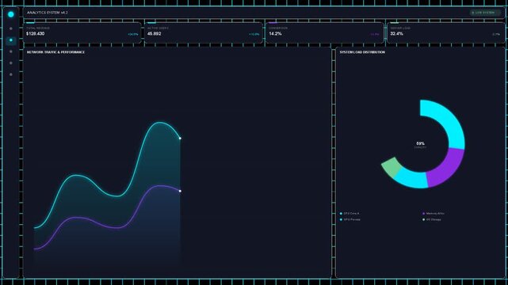
Task: Open the Active Users 45,892 card
Action: pyautogui.click(x=204, y=32)
